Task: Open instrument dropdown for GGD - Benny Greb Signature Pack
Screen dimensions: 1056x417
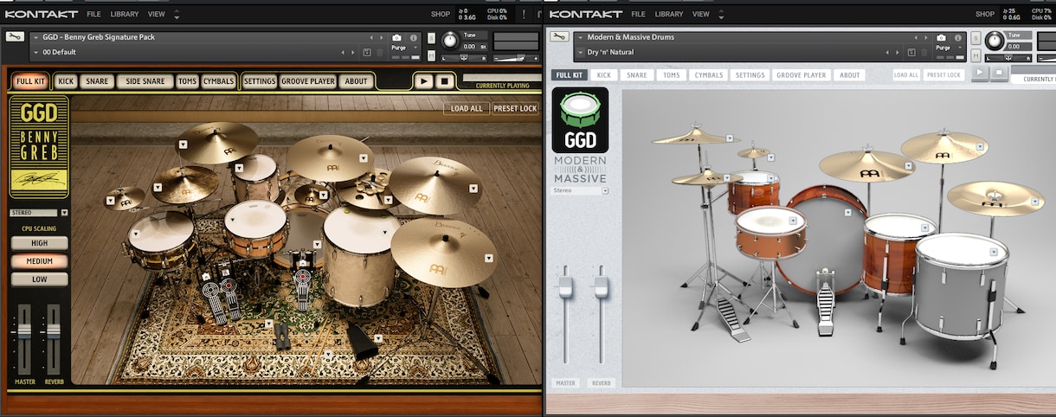Action: tap(36, 38)
